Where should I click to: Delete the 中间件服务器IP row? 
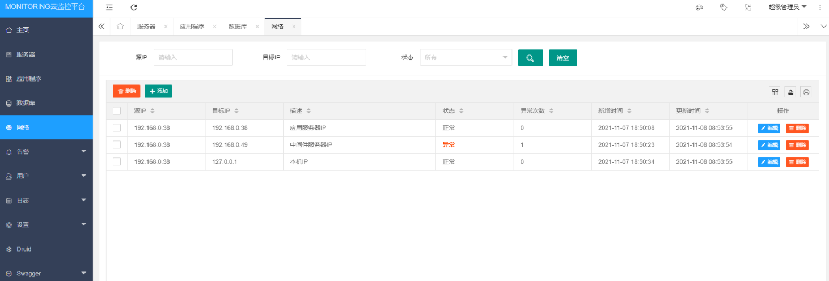797,145
